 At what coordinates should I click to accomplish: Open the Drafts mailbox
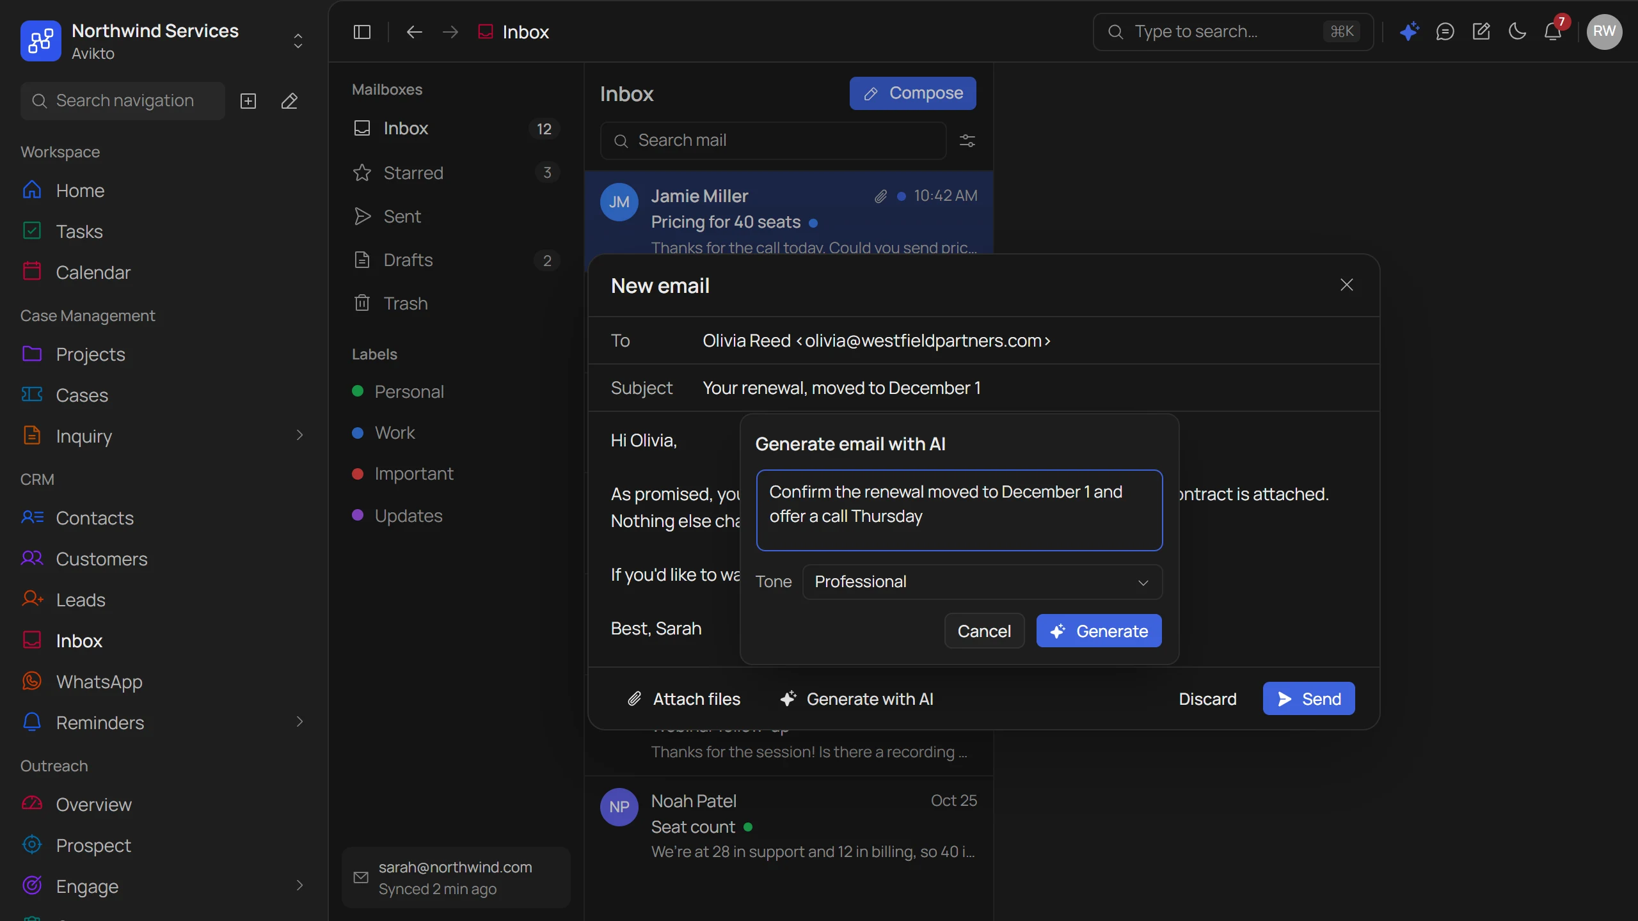pyautogui.click(x=456, y=260)
